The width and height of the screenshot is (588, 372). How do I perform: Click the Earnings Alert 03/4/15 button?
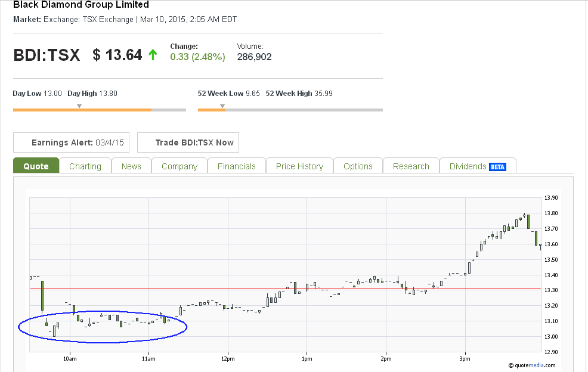click(x=71, y=142)
